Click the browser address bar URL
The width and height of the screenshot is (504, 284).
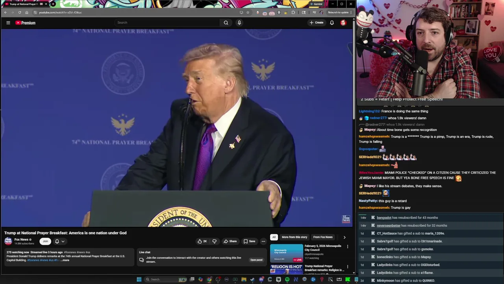point(60,12)
